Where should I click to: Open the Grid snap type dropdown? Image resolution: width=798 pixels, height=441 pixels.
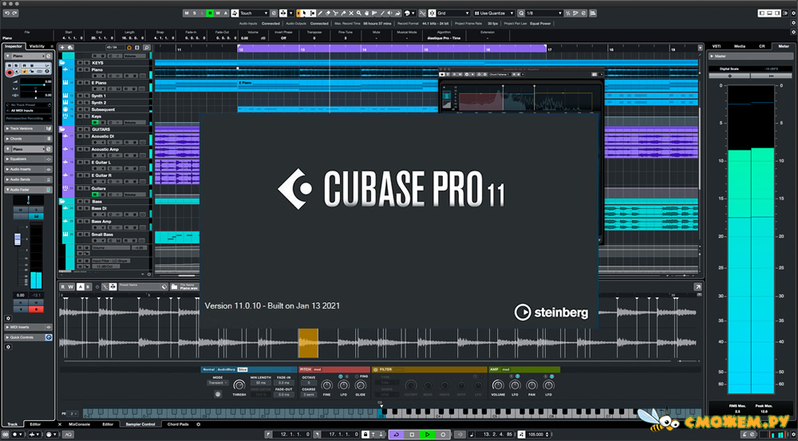[x=453, y=13]
